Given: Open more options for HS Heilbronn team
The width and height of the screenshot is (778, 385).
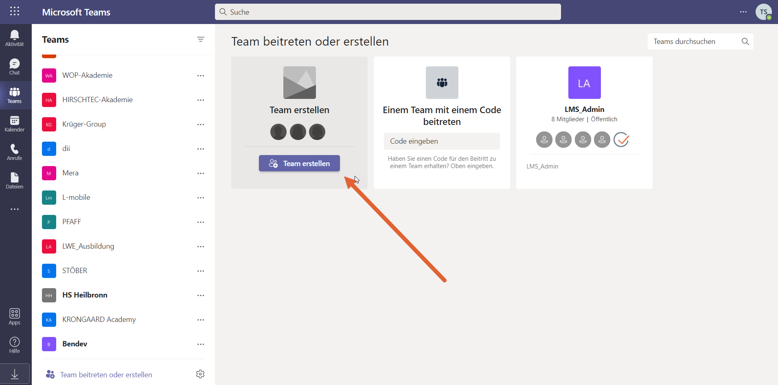Looking at the screenshot, I should (x=201, y=295).
